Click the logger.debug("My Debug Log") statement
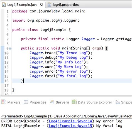Screen dimensions: 132x135 (x=61, y=58)
